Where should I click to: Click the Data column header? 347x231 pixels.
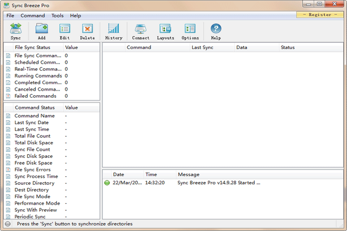point(257,48)
